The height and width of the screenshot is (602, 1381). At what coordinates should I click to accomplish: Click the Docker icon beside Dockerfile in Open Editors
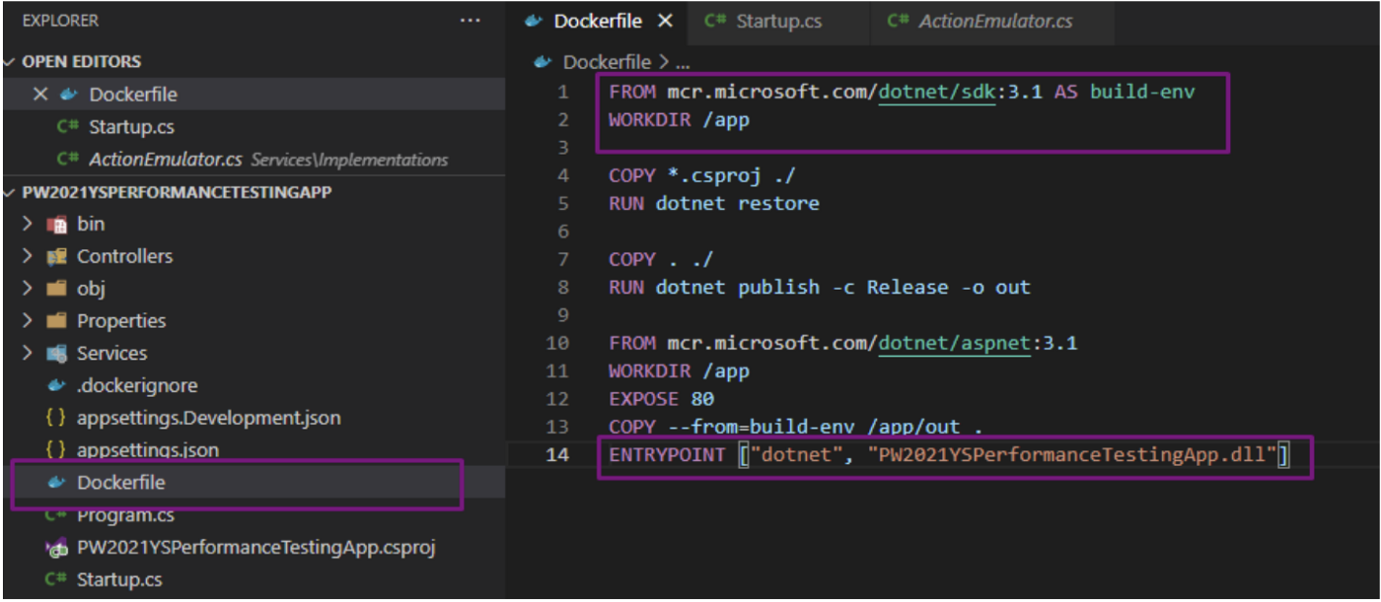[x=68, y=95]
